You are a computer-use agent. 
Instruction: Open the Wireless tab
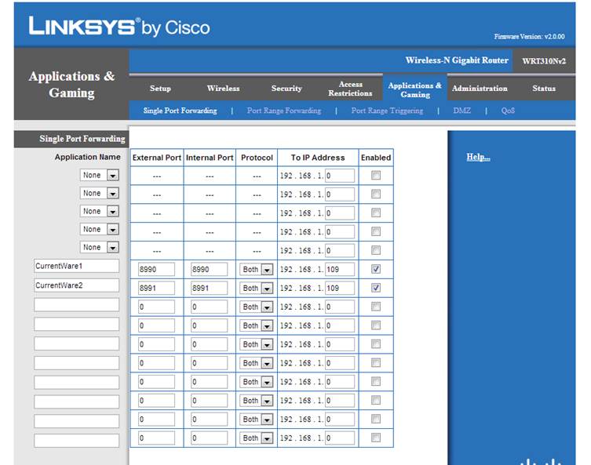223,89
